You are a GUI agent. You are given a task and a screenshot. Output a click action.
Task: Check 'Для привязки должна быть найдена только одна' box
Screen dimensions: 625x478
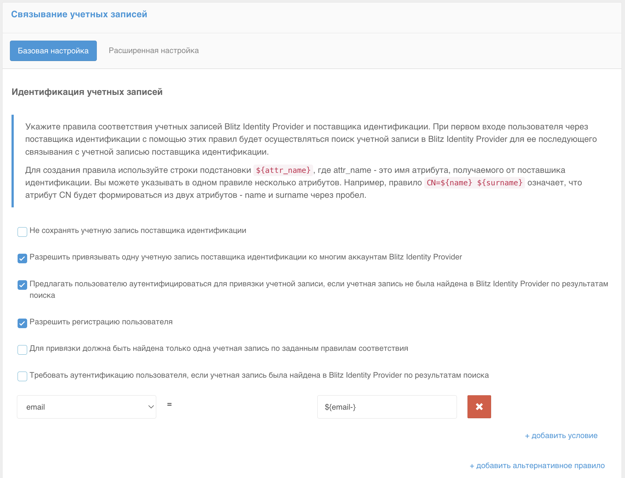22,350
